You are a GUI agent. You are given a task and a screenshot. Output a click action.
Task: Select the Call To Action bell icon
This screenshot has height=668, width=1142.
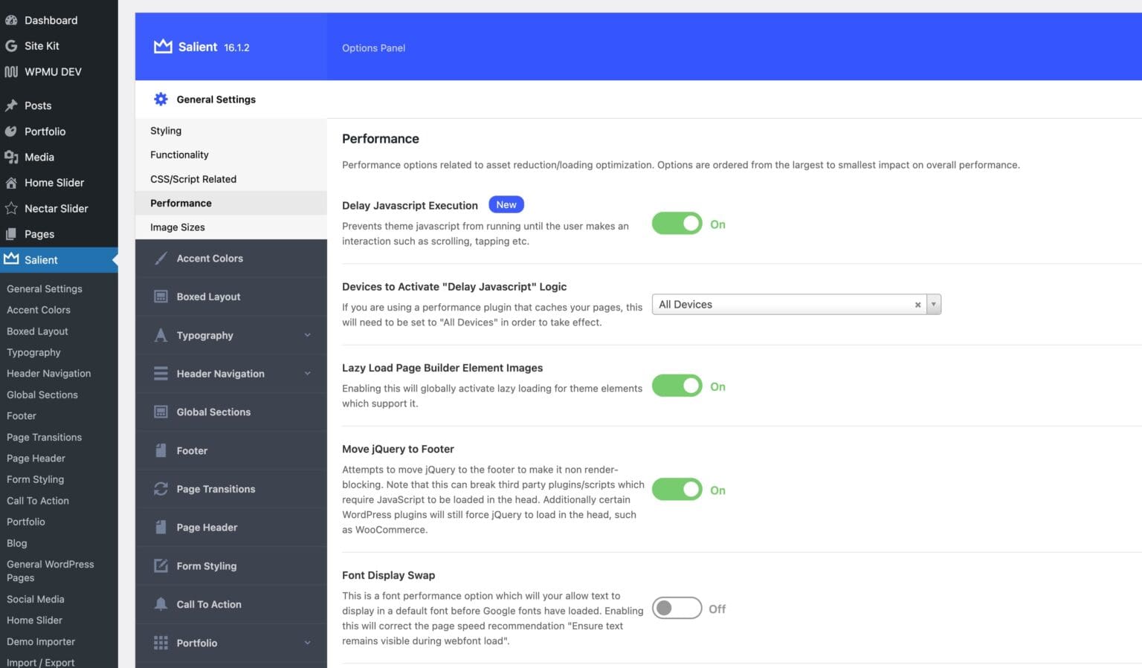point(161,604)
